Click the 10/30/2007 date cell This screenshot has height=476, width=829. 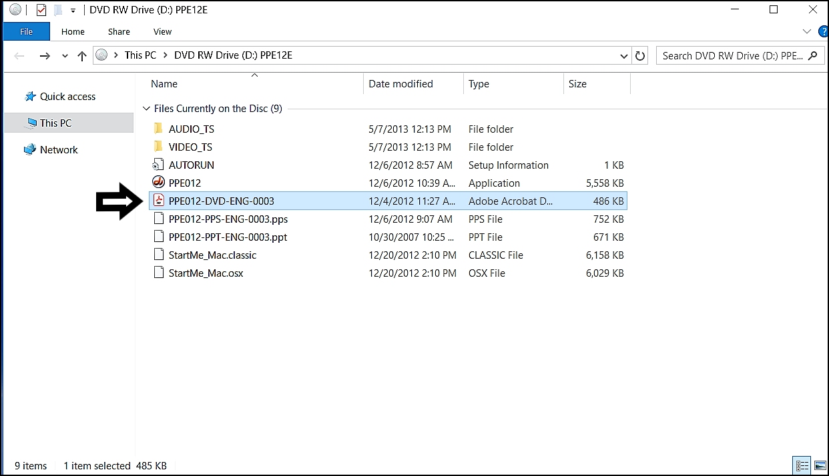[x=412, y=237]
